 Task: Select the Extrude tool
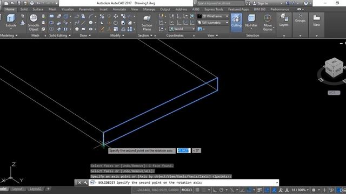point(11,20)
